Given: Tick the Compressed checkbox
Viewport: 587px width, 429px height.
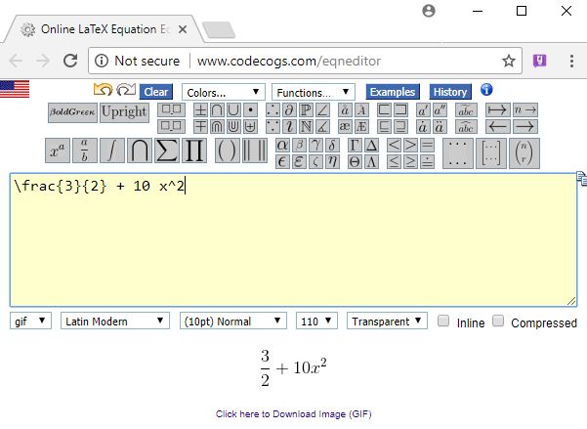Looking at the screenshot, I should pos(498,322).
